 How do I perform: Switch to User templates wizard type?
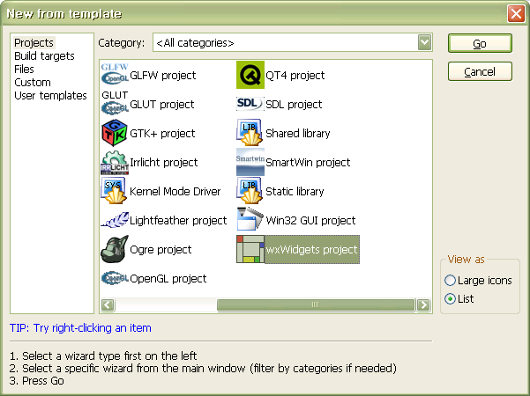coord(50,95)
